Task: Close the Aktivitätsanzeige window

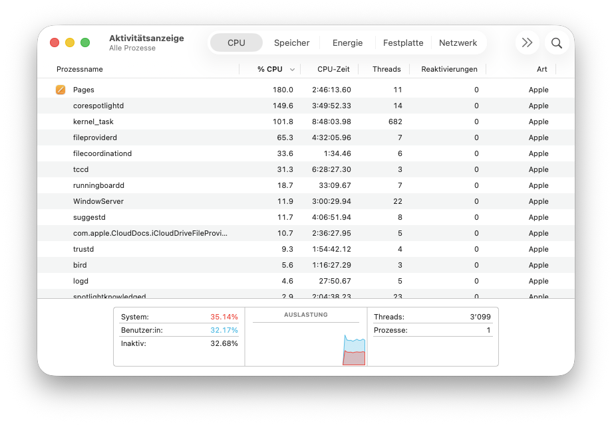Action: tap(55, 42)
